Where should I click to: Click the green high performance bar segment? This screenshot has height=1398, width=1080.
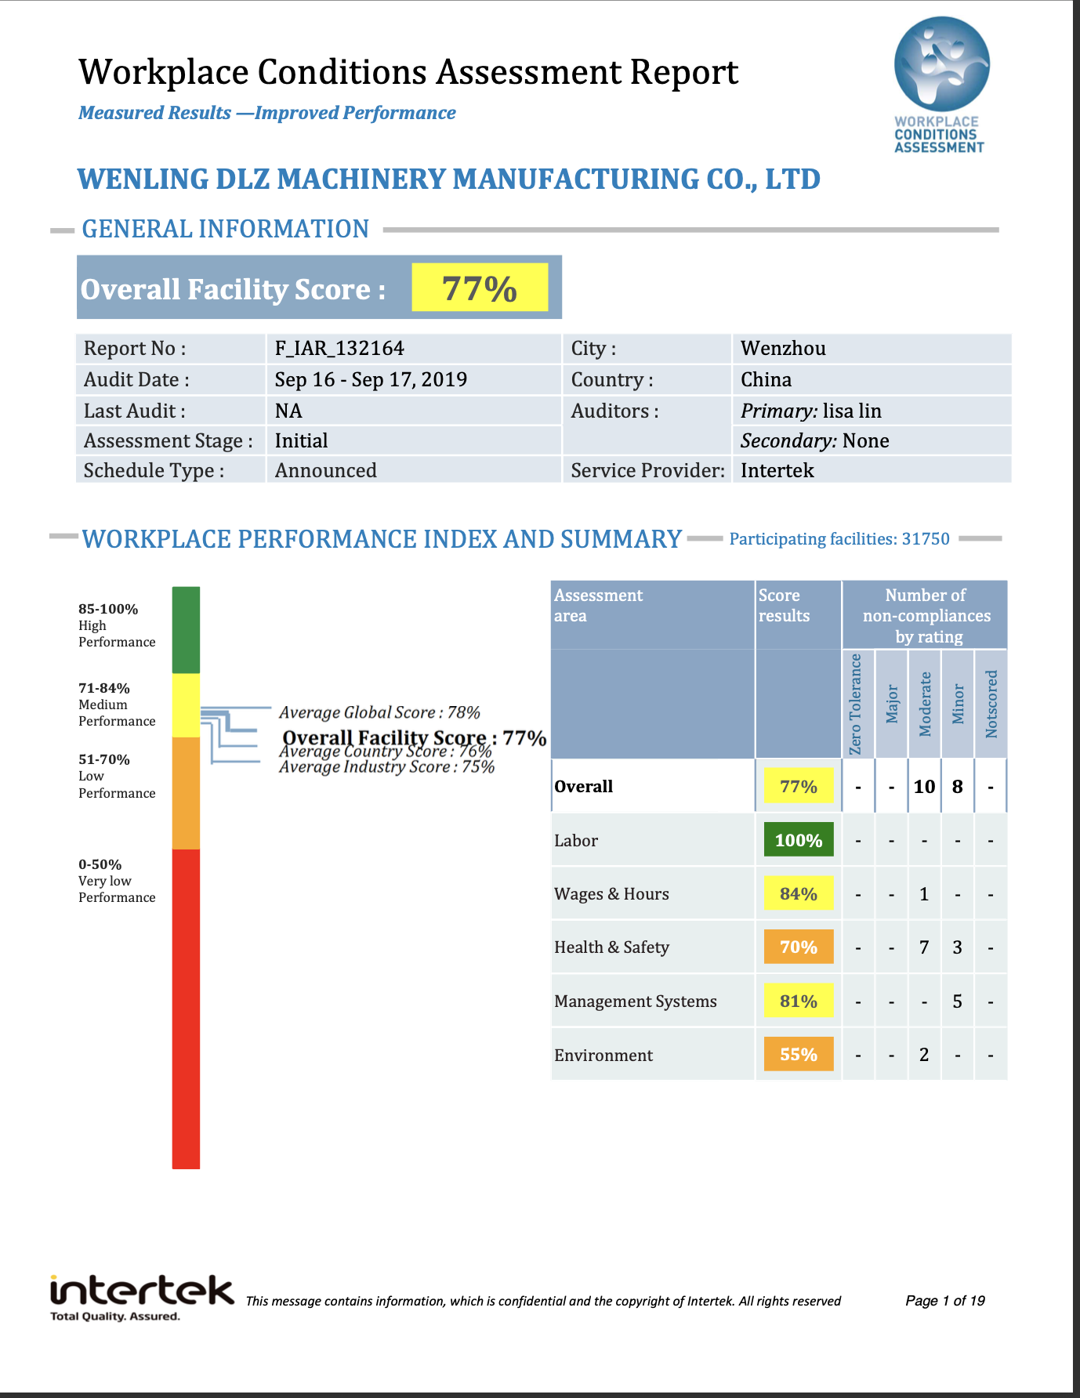[x=186, y=630]
